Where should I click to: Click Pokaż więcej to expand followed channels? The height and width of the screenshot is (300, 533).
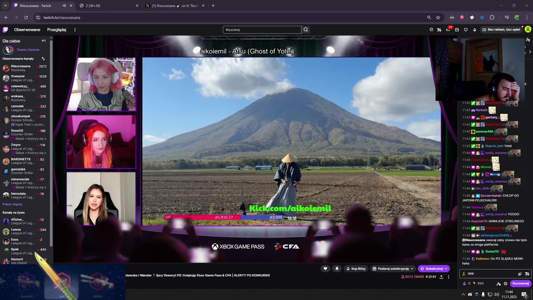pos(12,204)
